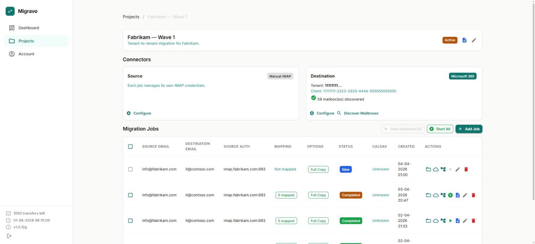The width and height of the screenshot is (535, 244).
Task: View the log document for the 02-04-2026 21:53 job
Action: click(x=458, y=221)
